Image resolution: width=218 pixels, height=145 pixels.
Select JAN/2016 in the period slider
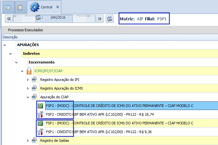[57, 18]
